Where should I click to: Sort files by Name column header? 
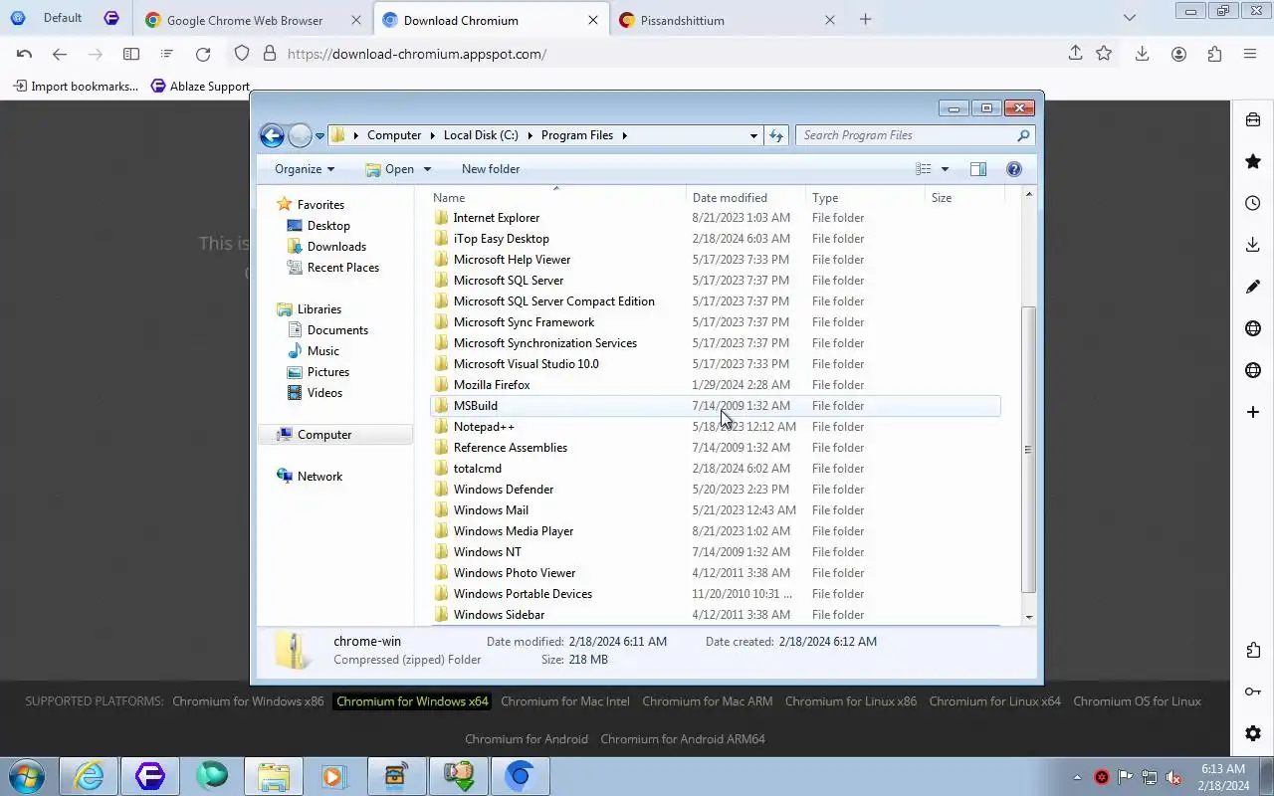click(x=555, y=198)
